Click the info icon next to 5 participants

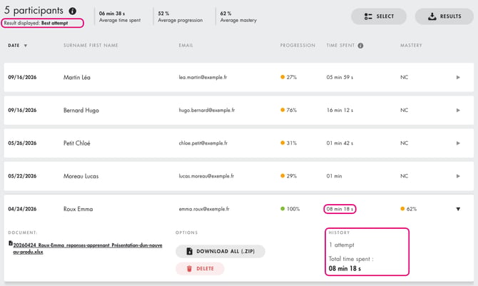pos(73,11)
